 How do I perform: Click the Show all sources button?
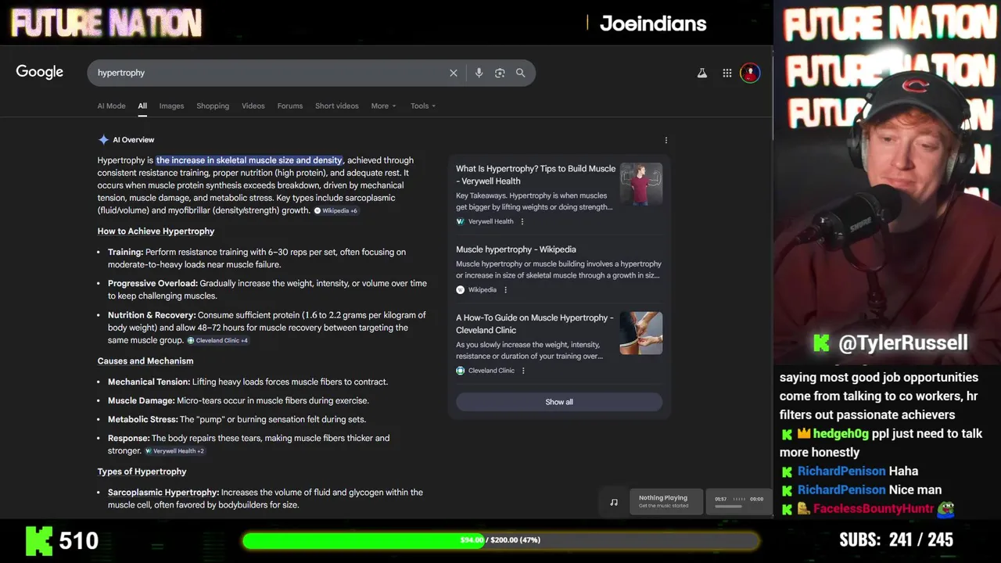pyautogui.click(x=559, y=402)
